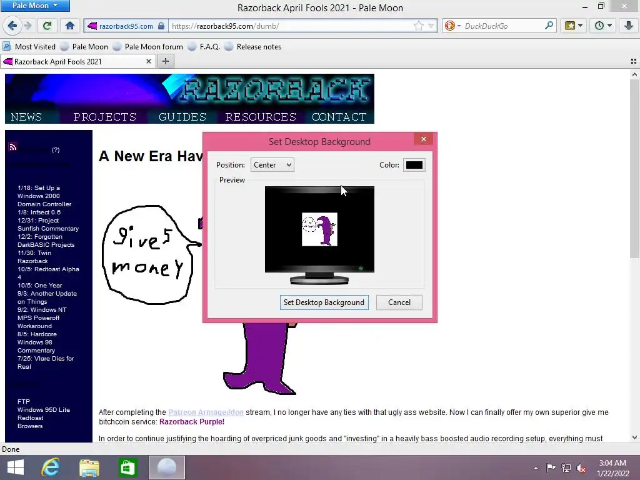This screenshot has width=640, height=480.
Task: Click the Windows 95D Lite sidebar link
Action: point(44,410)
